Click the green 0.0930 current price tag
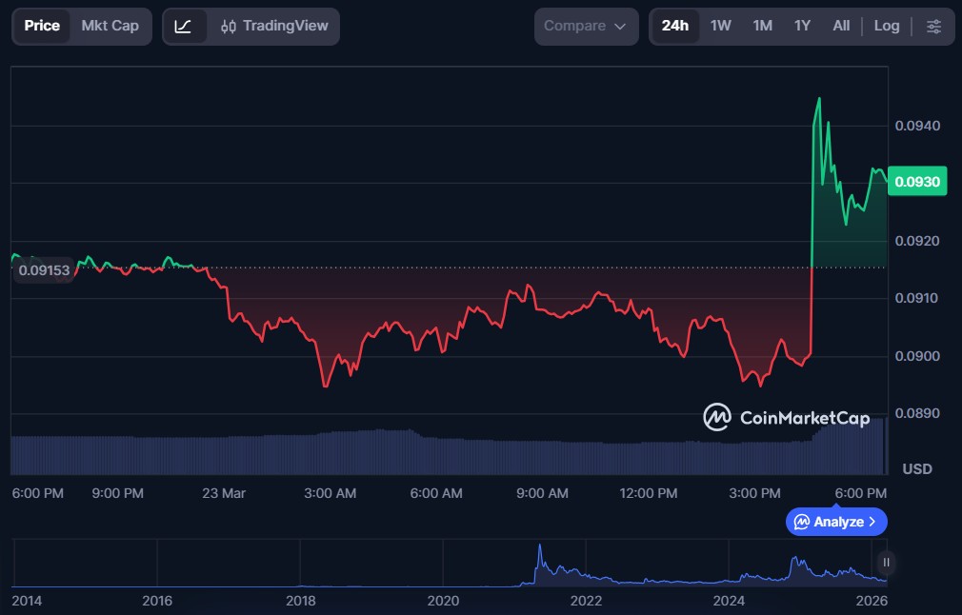Screen dimensions: 962x615 (x=916, y=181)
